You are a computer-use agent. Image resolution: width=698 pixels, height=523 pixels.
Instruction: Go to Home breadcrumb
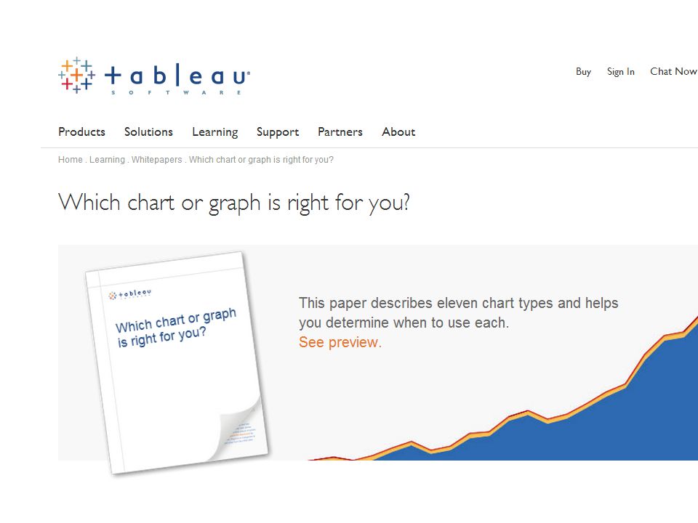pyautogui.click(x=71, y=160)
